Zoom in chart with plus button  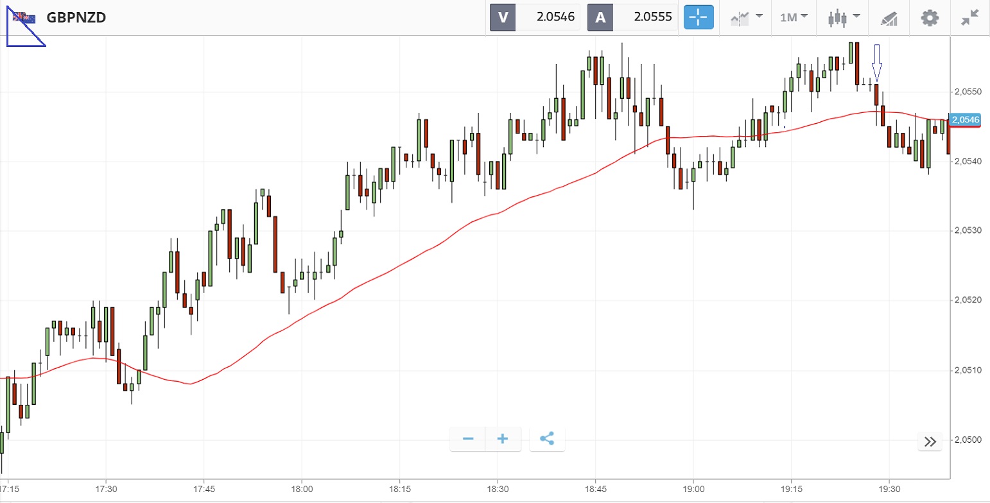[x=503, y=439]
